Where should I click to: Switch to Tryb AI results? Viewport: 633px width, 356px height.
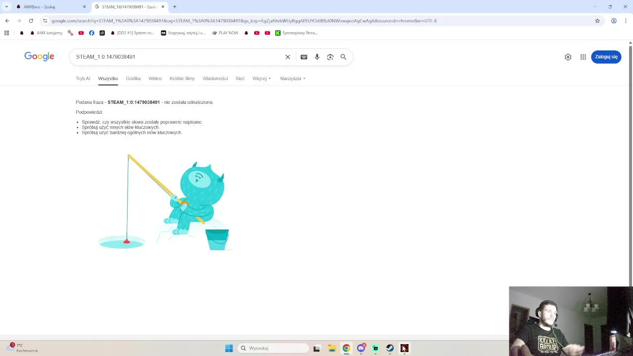pos(83,78)
